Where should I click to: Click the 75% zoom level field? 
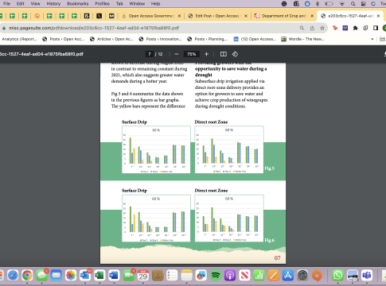[191, 54]
